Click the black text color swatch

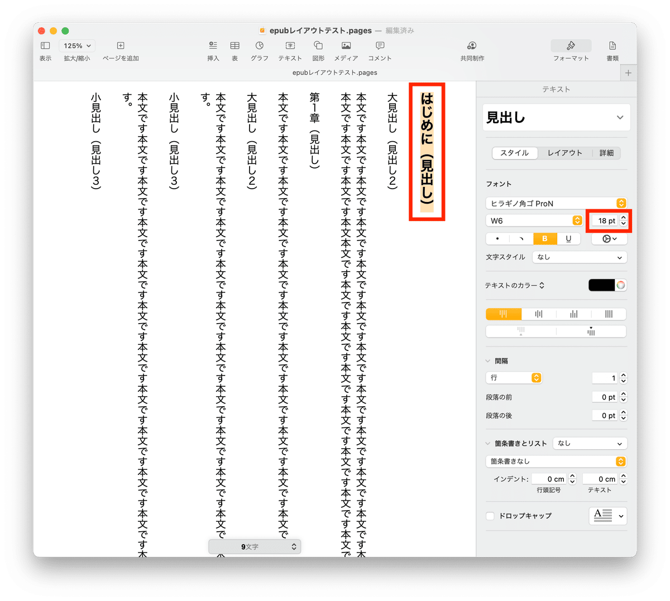pos(601,285)
